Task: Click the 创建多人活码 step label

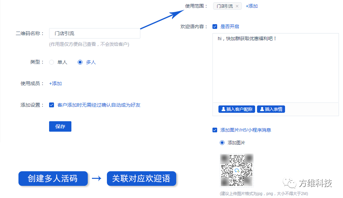Action: point(53,179)
